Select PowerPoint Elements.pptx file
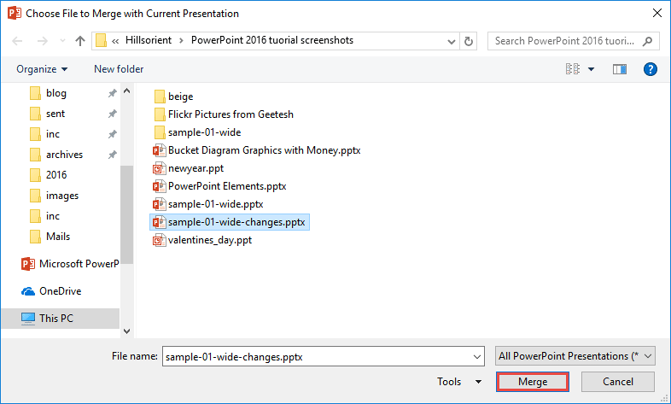The height and width of the screenshot is (404, 671). [219, 186]
